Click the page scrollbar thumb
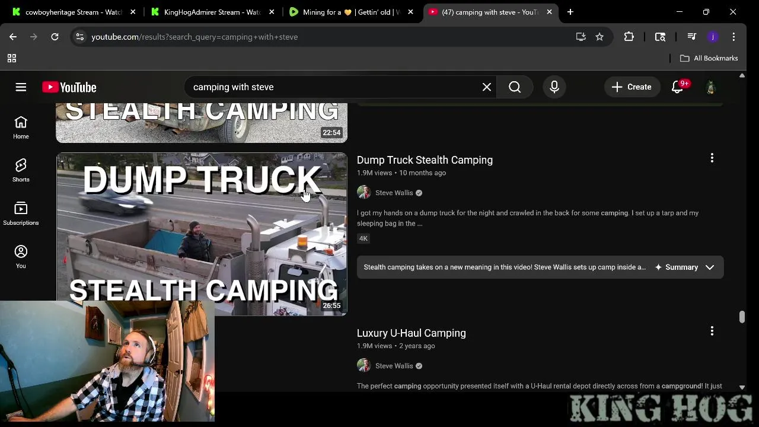 [742, 317]
